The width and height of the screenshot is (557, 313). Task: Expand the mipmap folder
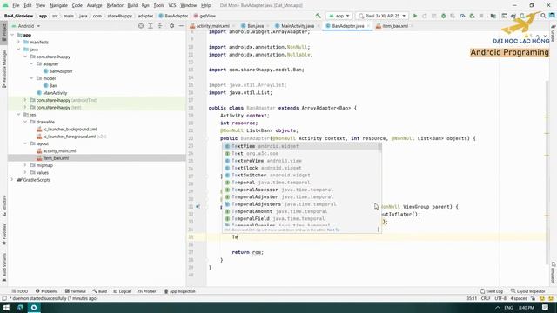[25, 165]
